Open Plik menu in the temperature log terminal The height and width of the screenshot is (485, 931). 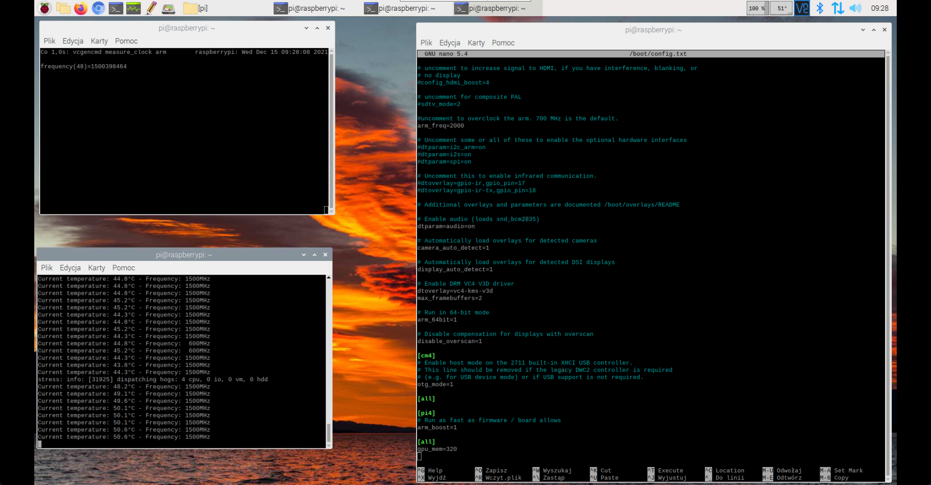coord(47,268)
